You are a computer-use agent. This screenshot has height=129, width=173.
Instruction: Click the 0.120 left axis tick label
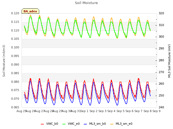tap(15, 13)
